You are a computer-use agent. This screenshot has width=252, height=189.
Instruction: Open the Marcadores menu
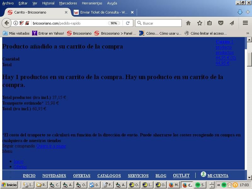tap(68, 3)
